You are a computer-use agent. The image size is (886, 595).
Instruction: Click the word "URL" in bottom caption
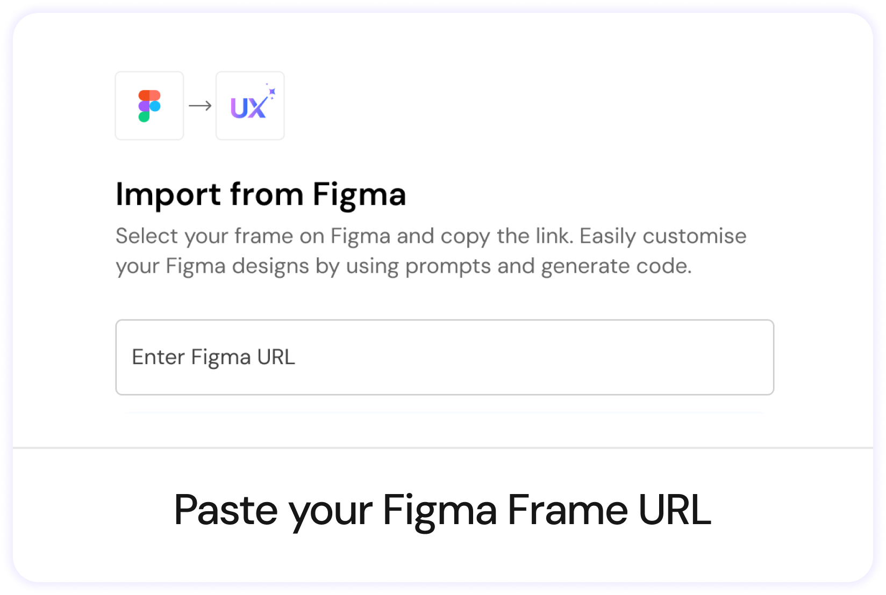[674, 510]
